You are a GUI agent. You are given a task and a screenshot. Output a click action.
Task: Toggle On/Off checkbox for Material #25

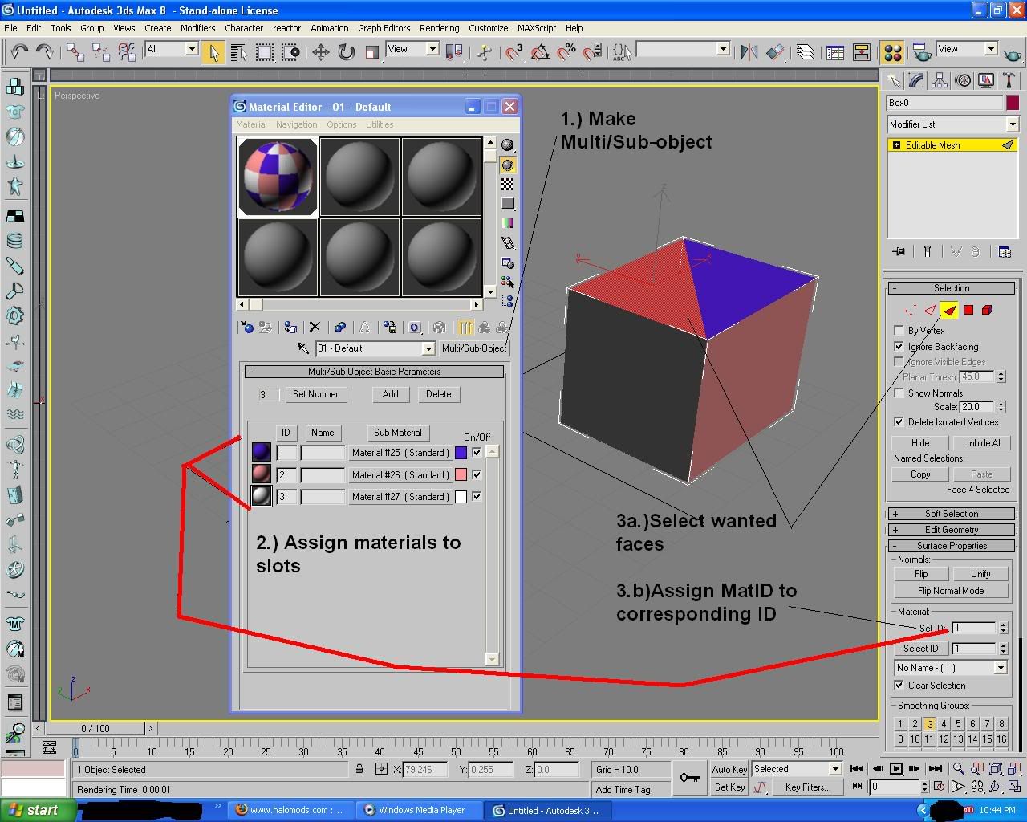477,453
